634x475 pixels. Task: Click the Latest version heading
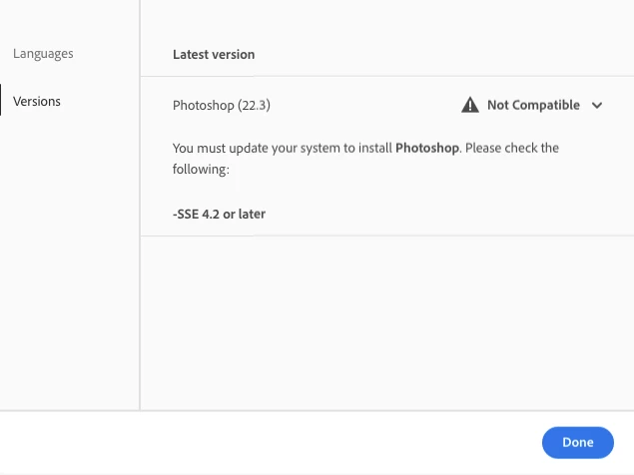(x=214, y=54)
